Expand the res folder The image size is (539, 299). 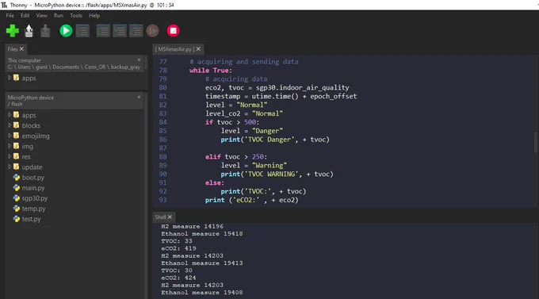coord(10,156)
